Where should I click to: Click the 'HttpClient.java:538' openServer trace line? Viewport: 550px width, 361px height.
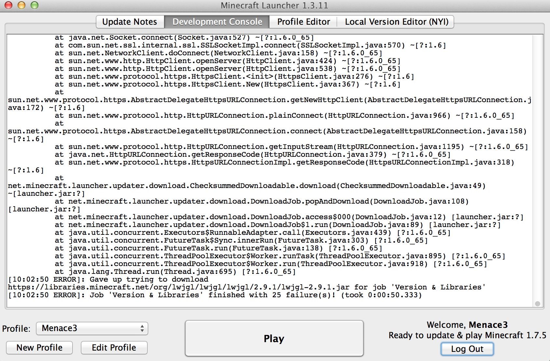(x=227, y=69)
